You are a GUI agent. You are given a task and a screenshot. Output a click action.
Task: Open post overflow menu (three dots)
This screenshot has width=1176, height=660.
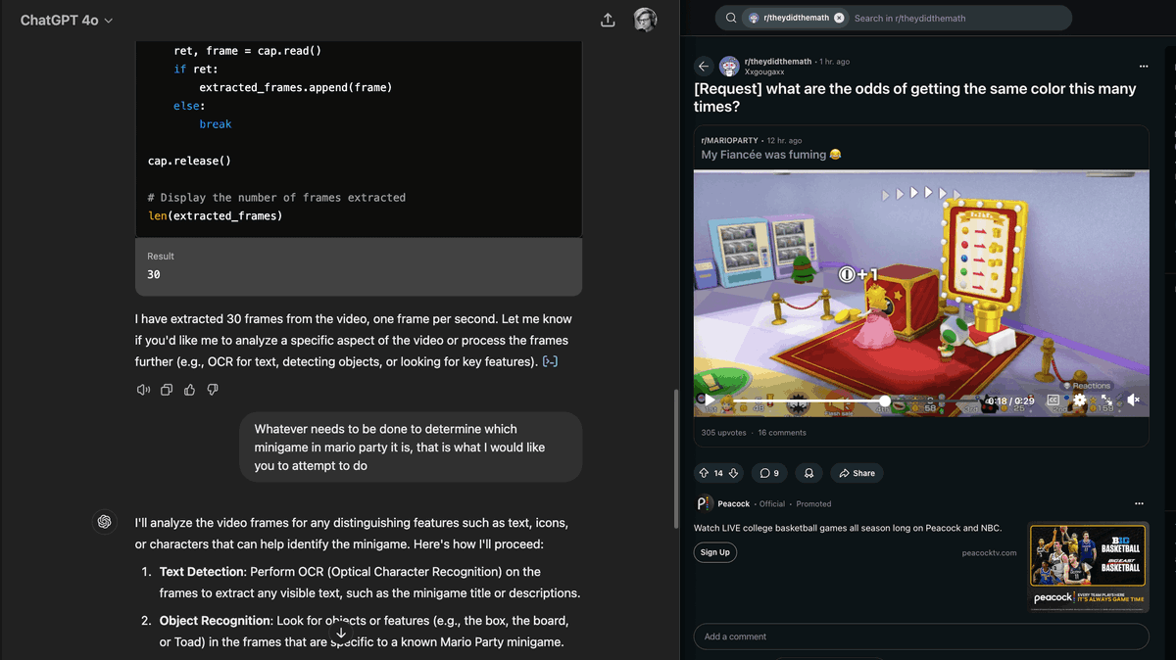(1143, 66)
